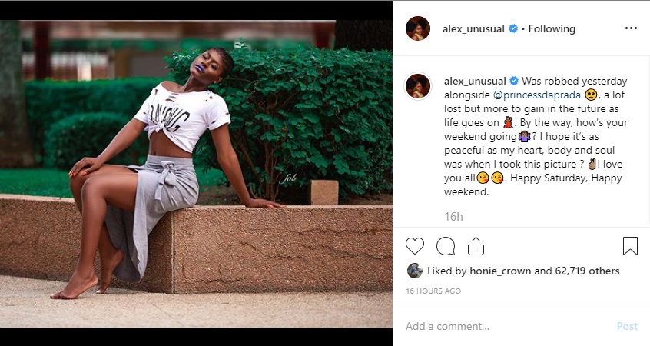Click the '16h' caption time label
This screenshot has height=346, width=650.
pyautogui.click(x=453, y=217)
